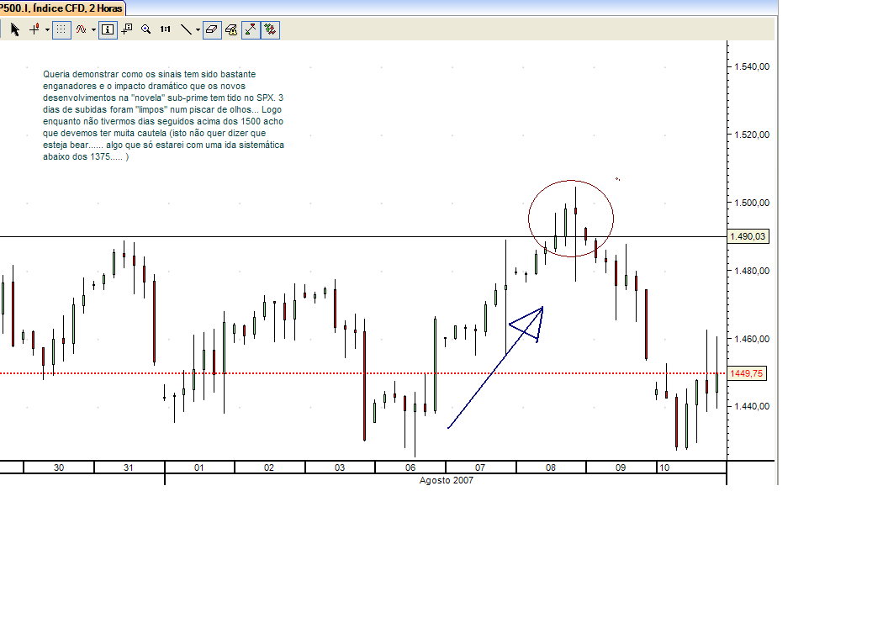This screenshot has height=639, width=883.
Task: Open the indicator selection dropdown arrow
Action: 94,28
